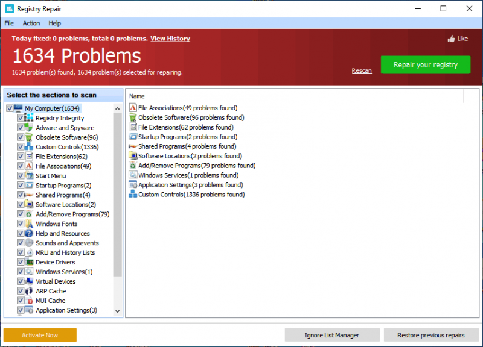Click the Help and Resources icon in sidebar
The height and width of the screenshot is (347, 483).
pyautogui.click(x=30, y=233)
